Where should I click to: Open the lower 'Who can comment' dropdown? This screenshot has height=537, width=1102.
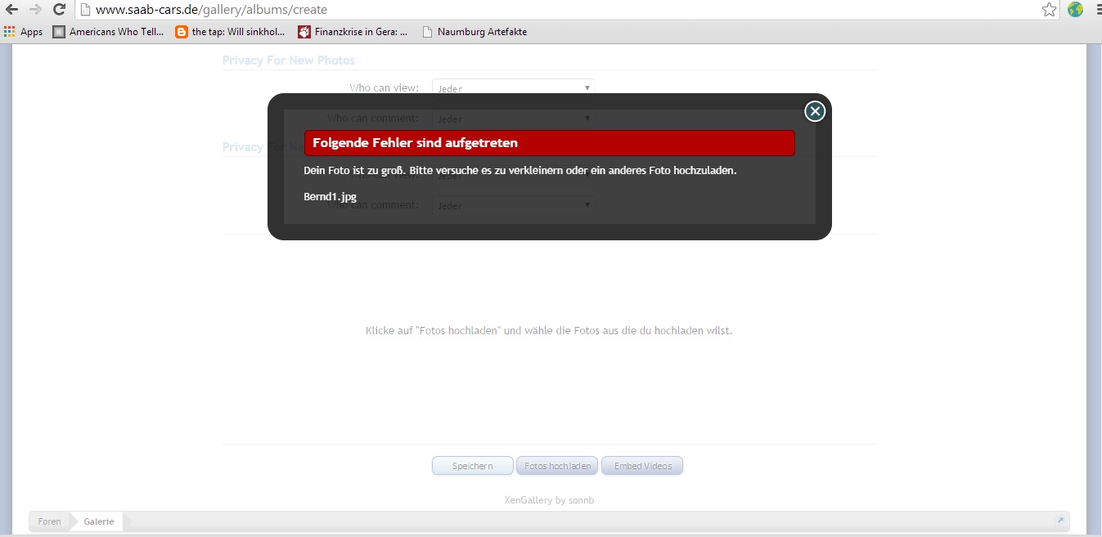click(513, 205)
